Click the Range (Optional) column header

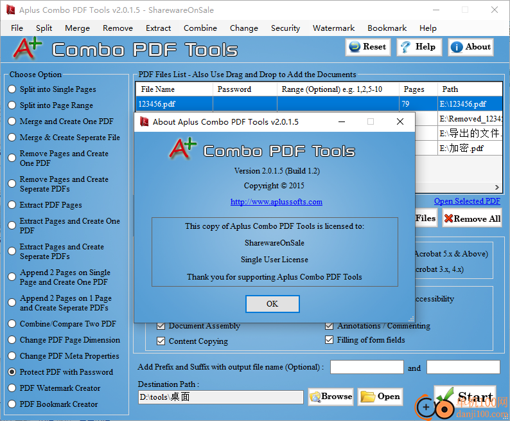point(338,89)
